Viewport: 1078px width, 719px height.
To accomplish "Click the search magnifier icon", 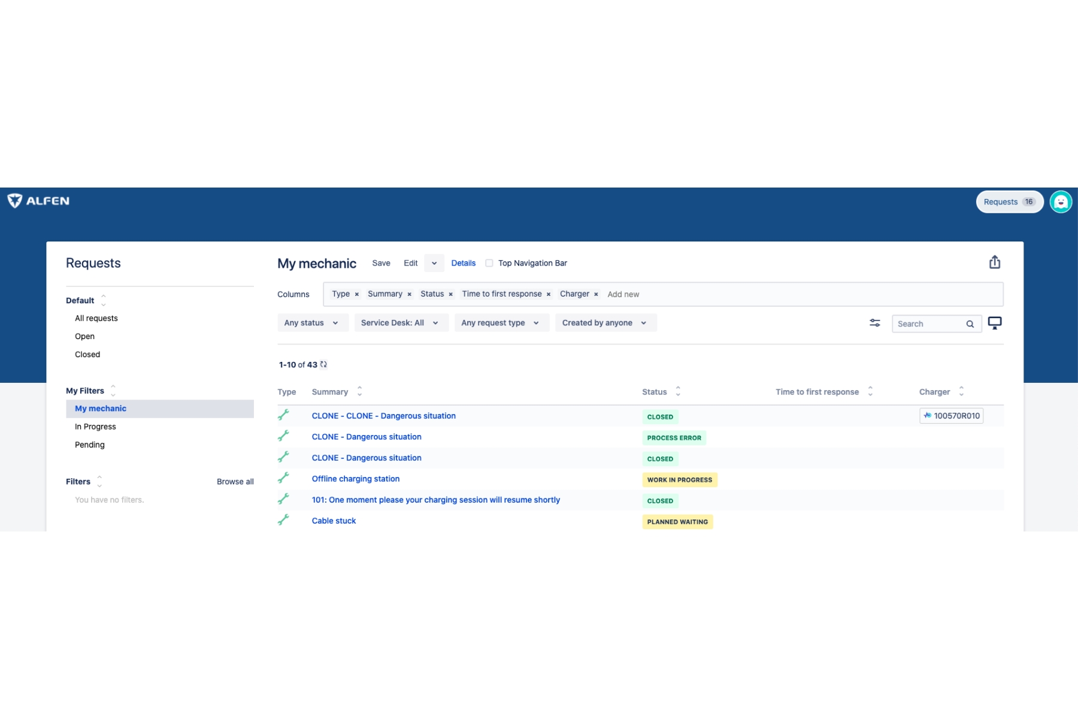I will pos(970,324).
